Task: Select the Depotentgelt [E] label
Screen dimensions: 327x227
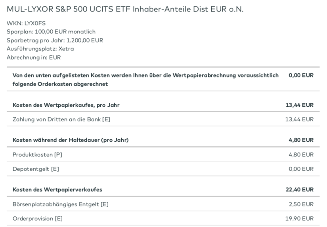Action: tap(36, 169)
